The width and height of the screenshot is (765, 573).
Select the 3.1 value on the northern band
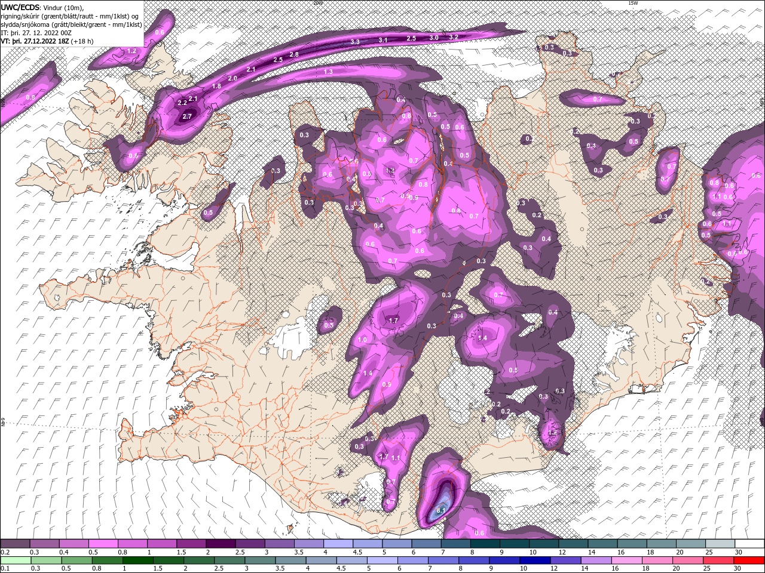383,40
